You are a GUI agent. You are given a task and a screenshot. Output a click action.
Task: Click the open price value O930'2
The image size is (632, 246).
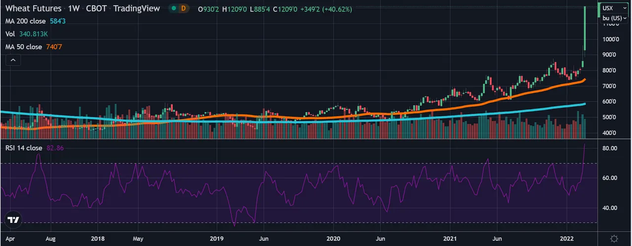[x=209, y=9]
